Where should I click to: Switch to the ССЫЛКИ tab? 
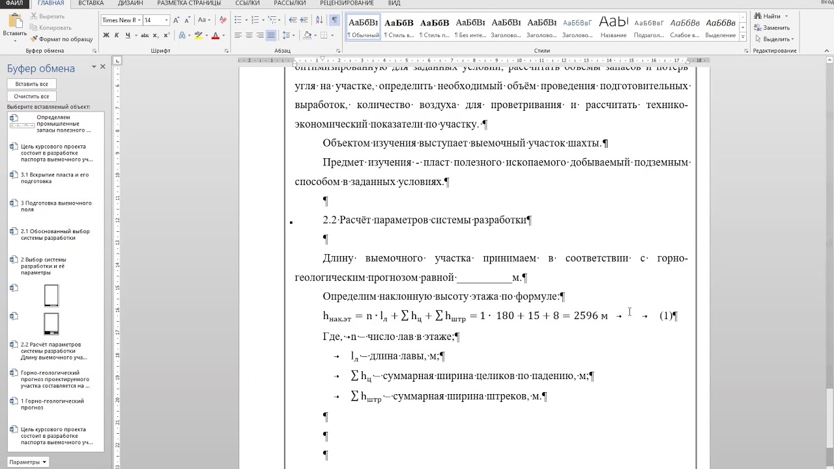(x=248, y=3)
